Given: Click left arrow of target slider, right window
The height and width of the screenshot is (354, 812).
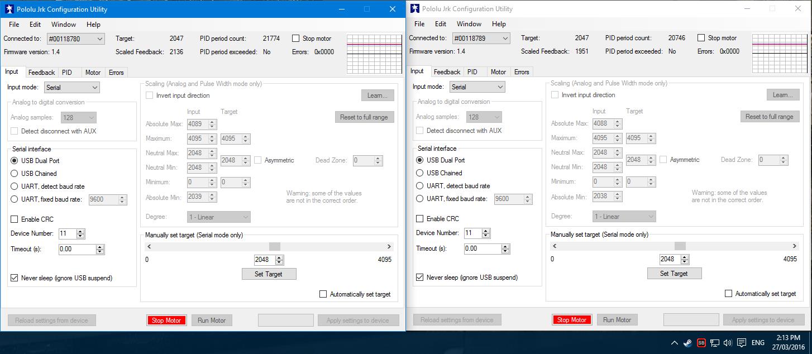Looking at the screenshot, I should coord(555,246).
